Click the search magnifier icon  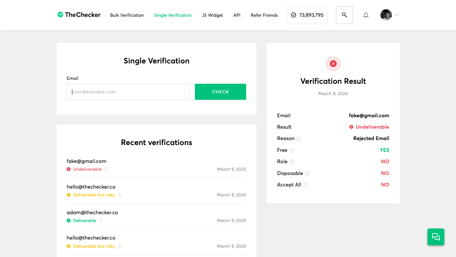(344, 15)
